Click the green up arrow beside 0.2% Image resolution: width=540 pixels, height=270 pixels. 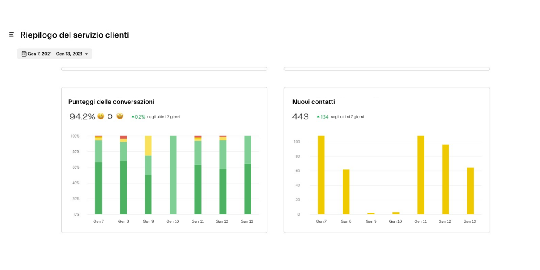132,117
